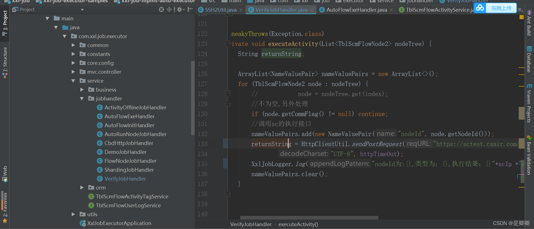This screenshot has height=229, width=534.
Task: Click the collapse all icon in Project panel
Action: point(169,9)
